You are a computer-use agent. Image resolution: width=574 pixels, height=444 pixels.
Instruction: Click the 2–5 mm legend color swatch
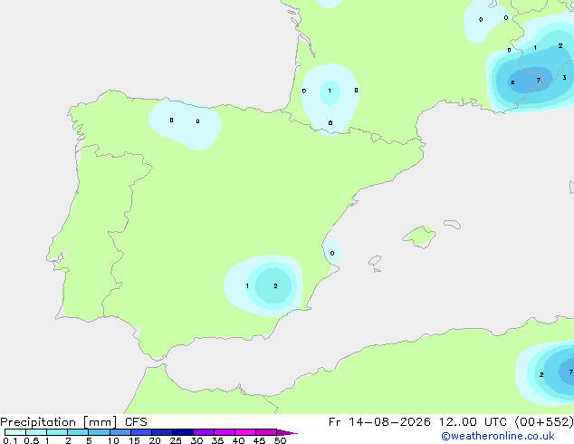tap(78, 432)
